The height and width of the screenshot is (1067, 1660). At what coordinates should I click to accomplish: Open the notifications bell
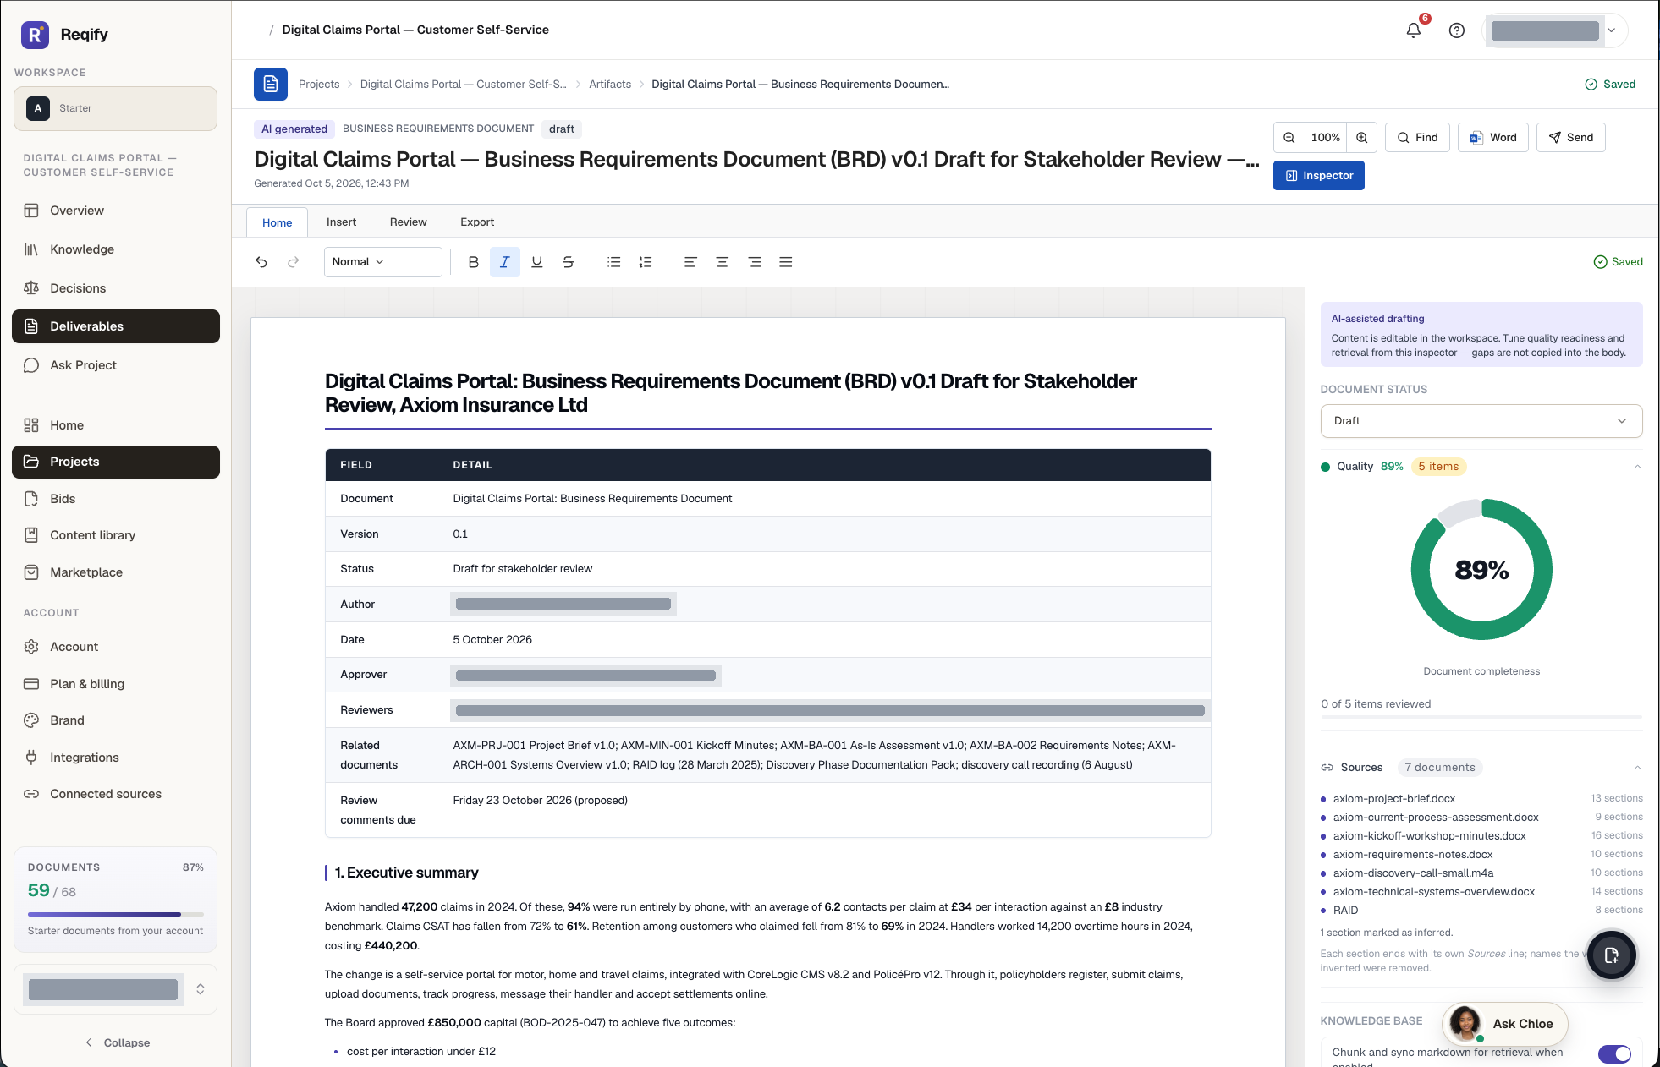[1414, 30]
